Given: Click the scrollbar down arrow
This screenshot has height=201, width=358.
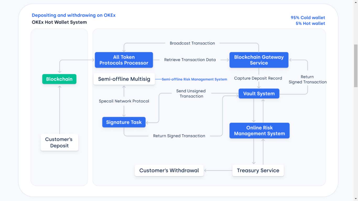Looking at the screenshot, I should [356, 199].
